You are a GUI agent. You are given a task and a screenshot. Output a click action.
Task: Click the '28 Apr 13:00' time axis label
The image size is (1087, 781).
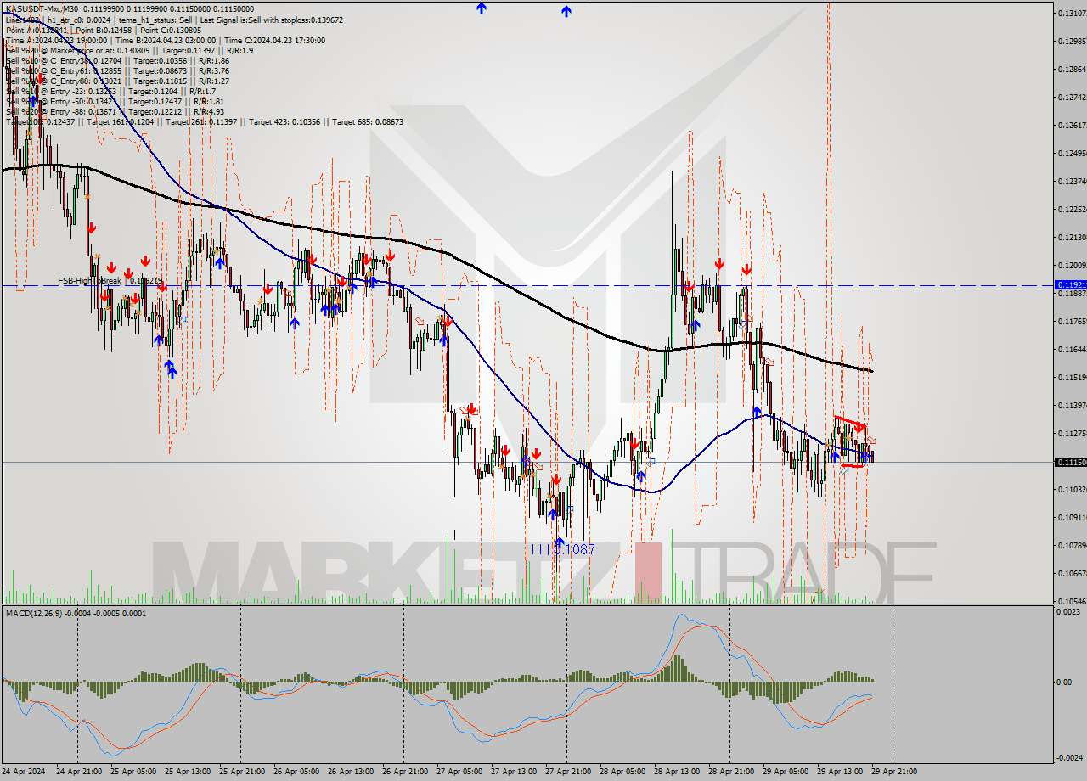point(676,772)
